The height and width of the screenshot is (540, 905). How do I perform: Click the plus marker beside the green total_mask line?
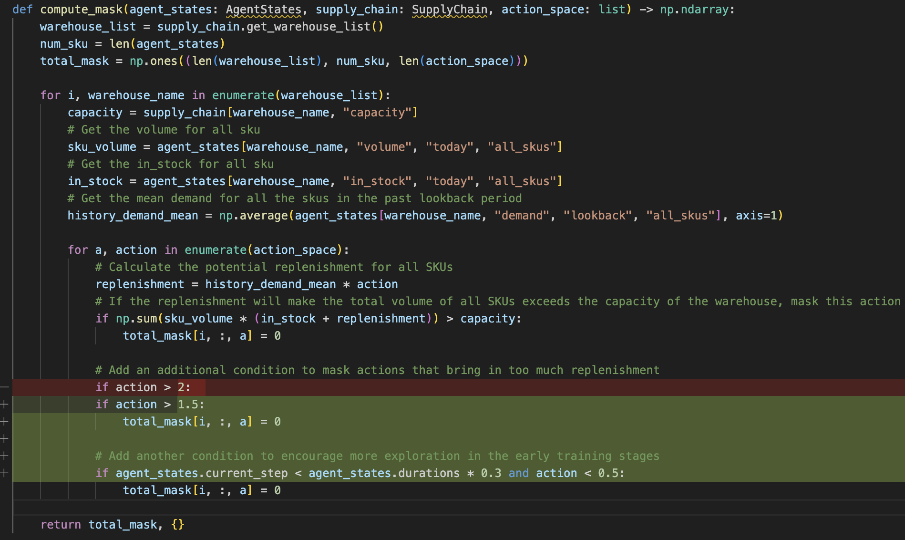point(4,422)
